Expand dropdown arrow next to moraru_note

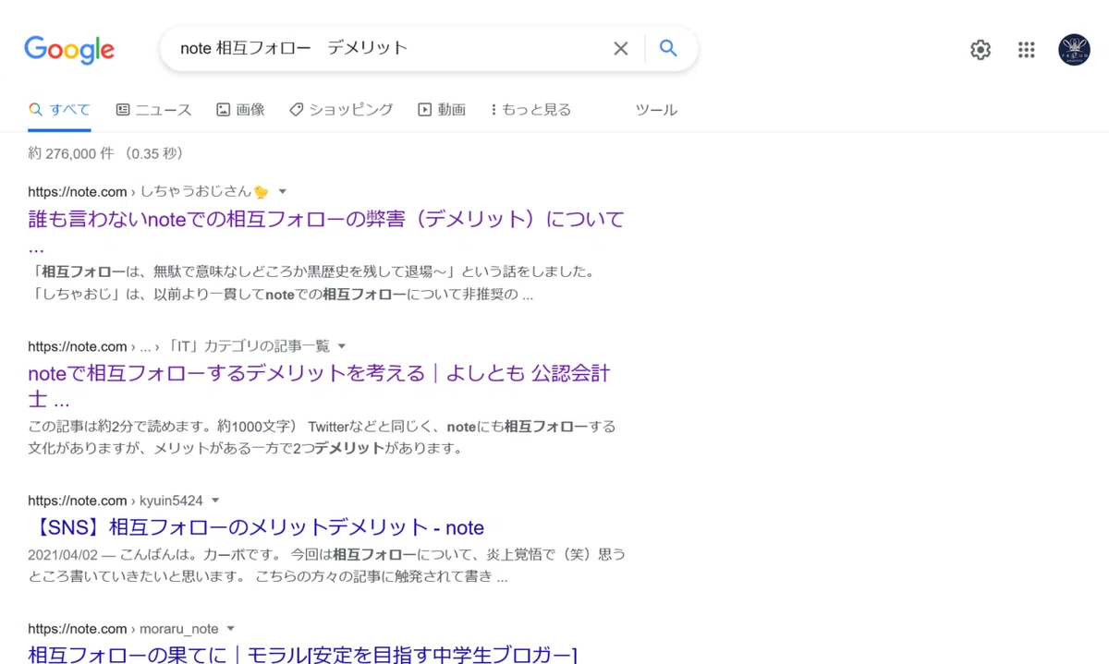[231, 629]
